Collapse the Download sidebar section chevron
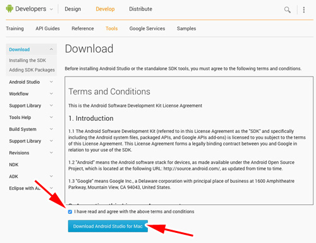This screenshot has height=243, width=316. coord(51,49)
